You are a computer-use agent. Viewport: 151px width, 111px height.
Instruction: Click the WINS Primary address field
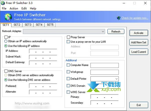tap(104, 97)
